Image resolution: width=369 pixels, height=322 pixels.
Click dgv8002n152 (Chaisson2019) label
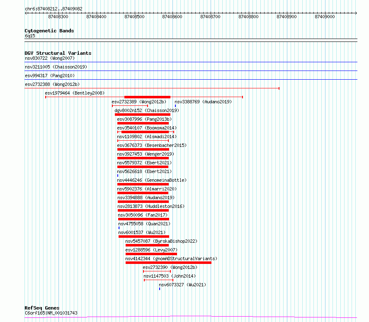(x=147, y=110)
